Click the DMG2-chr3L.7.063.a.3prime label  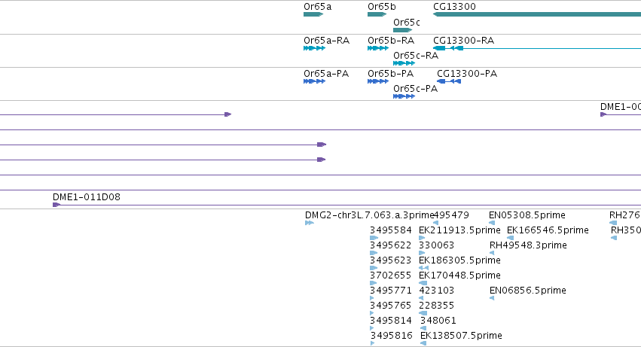click(x=370, y=215)
